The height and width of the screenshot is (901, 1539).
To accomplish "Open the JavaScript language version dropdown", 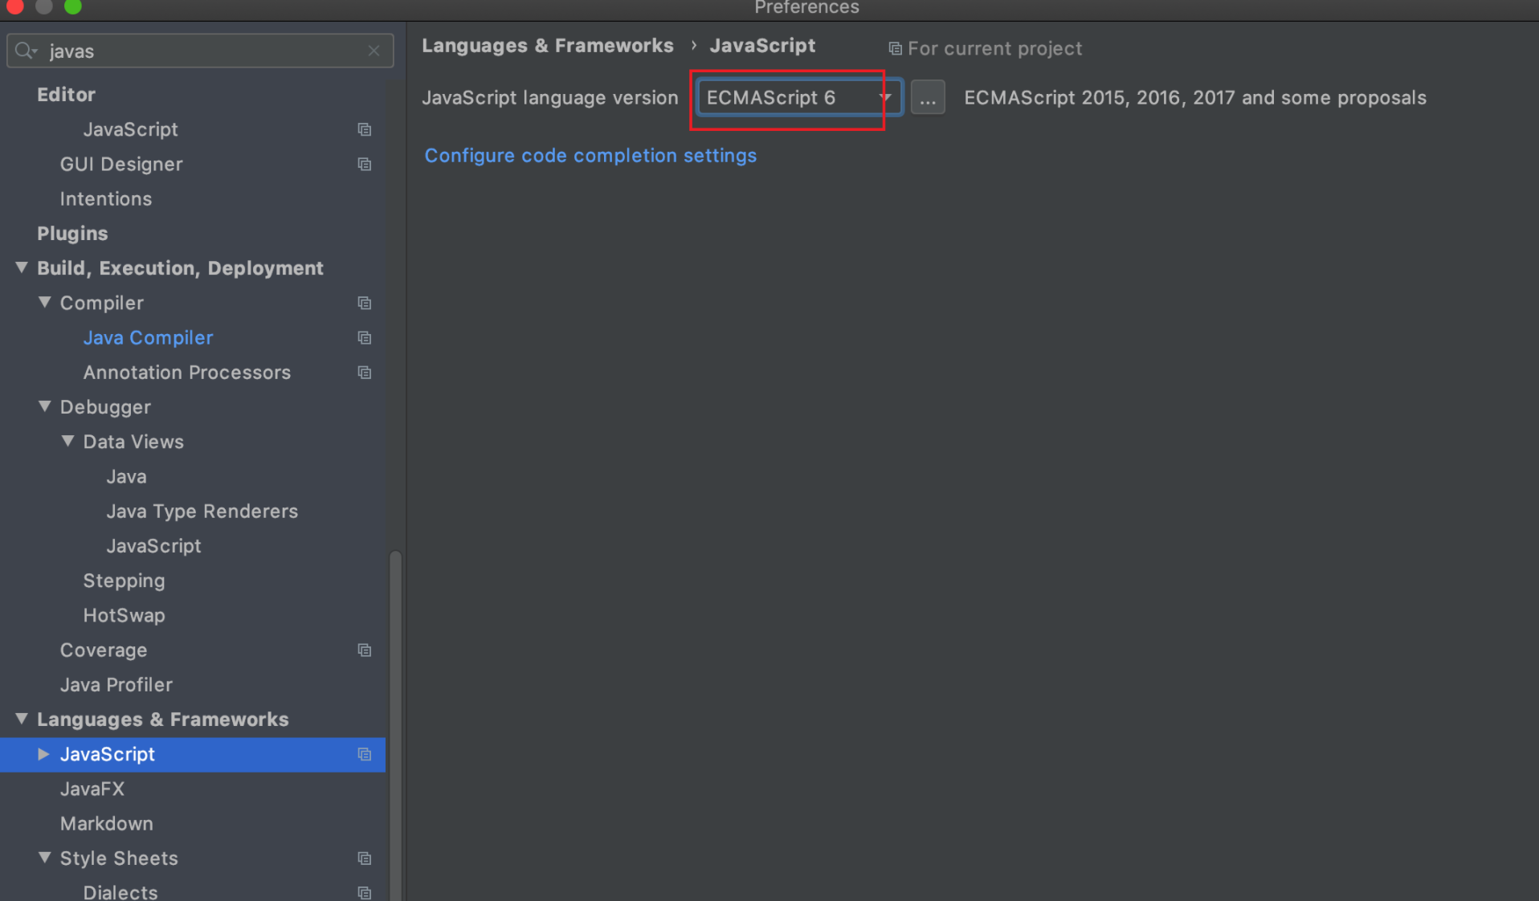I will [799, 97].
